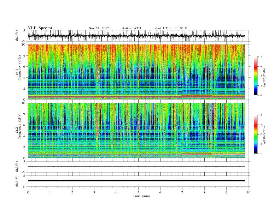Click the '10' tick on the time axis
Viewport: 280px width, 216px height.
pyautogui.click(x=249, y=192)
